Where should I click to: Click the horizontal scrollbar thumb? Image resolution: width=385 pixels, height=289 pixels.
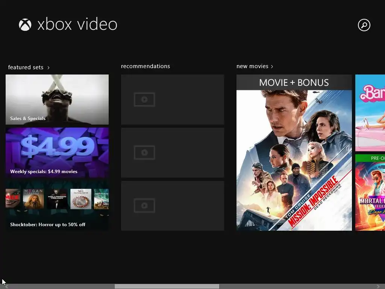point(167,286)
